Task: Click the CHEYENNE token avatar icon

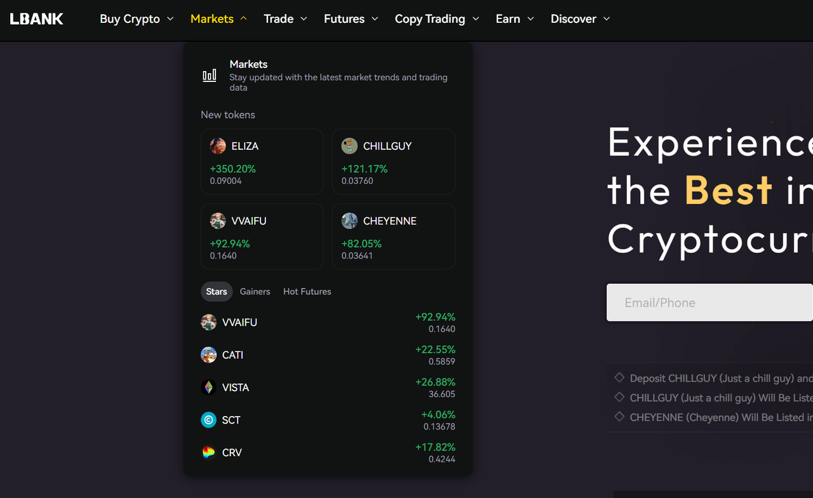Action: tap(349, 221)
